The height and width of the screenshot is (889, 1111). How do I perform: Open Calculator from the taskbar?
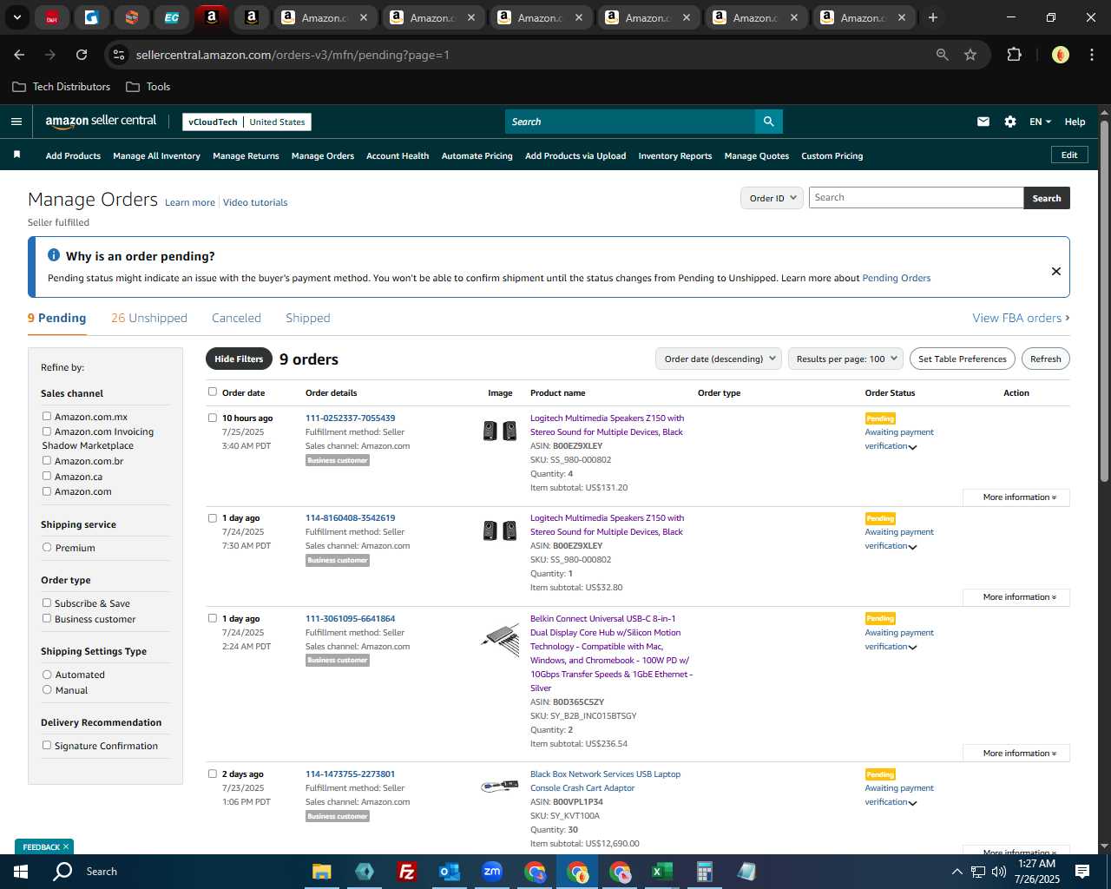click(x=705, y=872)
